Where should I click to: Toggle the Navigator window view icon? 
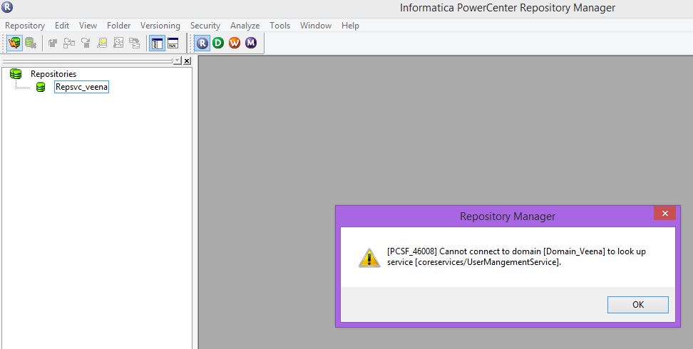pos(157,43)
